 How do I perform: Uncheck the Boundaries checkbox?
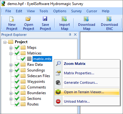coord(17,93)
